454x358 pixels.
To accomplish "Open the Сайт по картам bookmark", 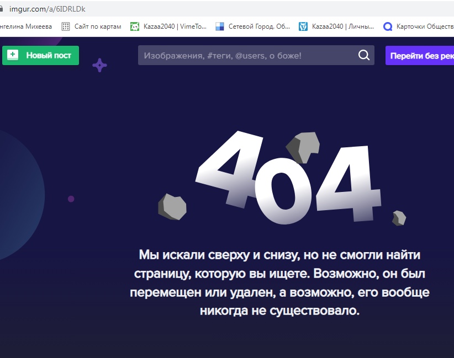I will [x=97, y=26].
